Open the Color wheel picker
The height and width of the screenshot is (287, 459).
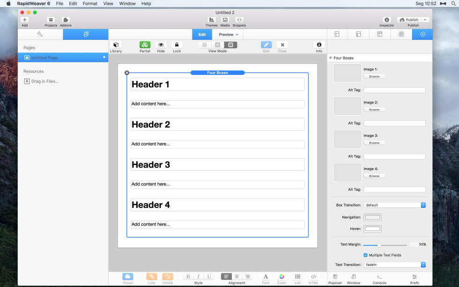tap(281, 277)
